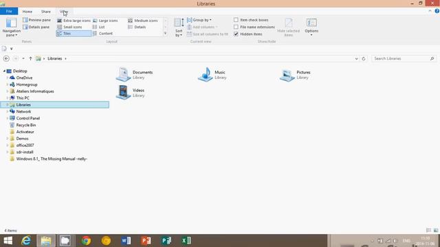Select Content layout

coord(102,34)
